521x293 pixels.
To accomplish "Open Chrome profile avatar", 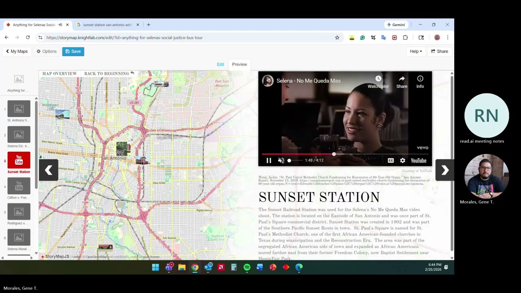I will pos(437,37).
